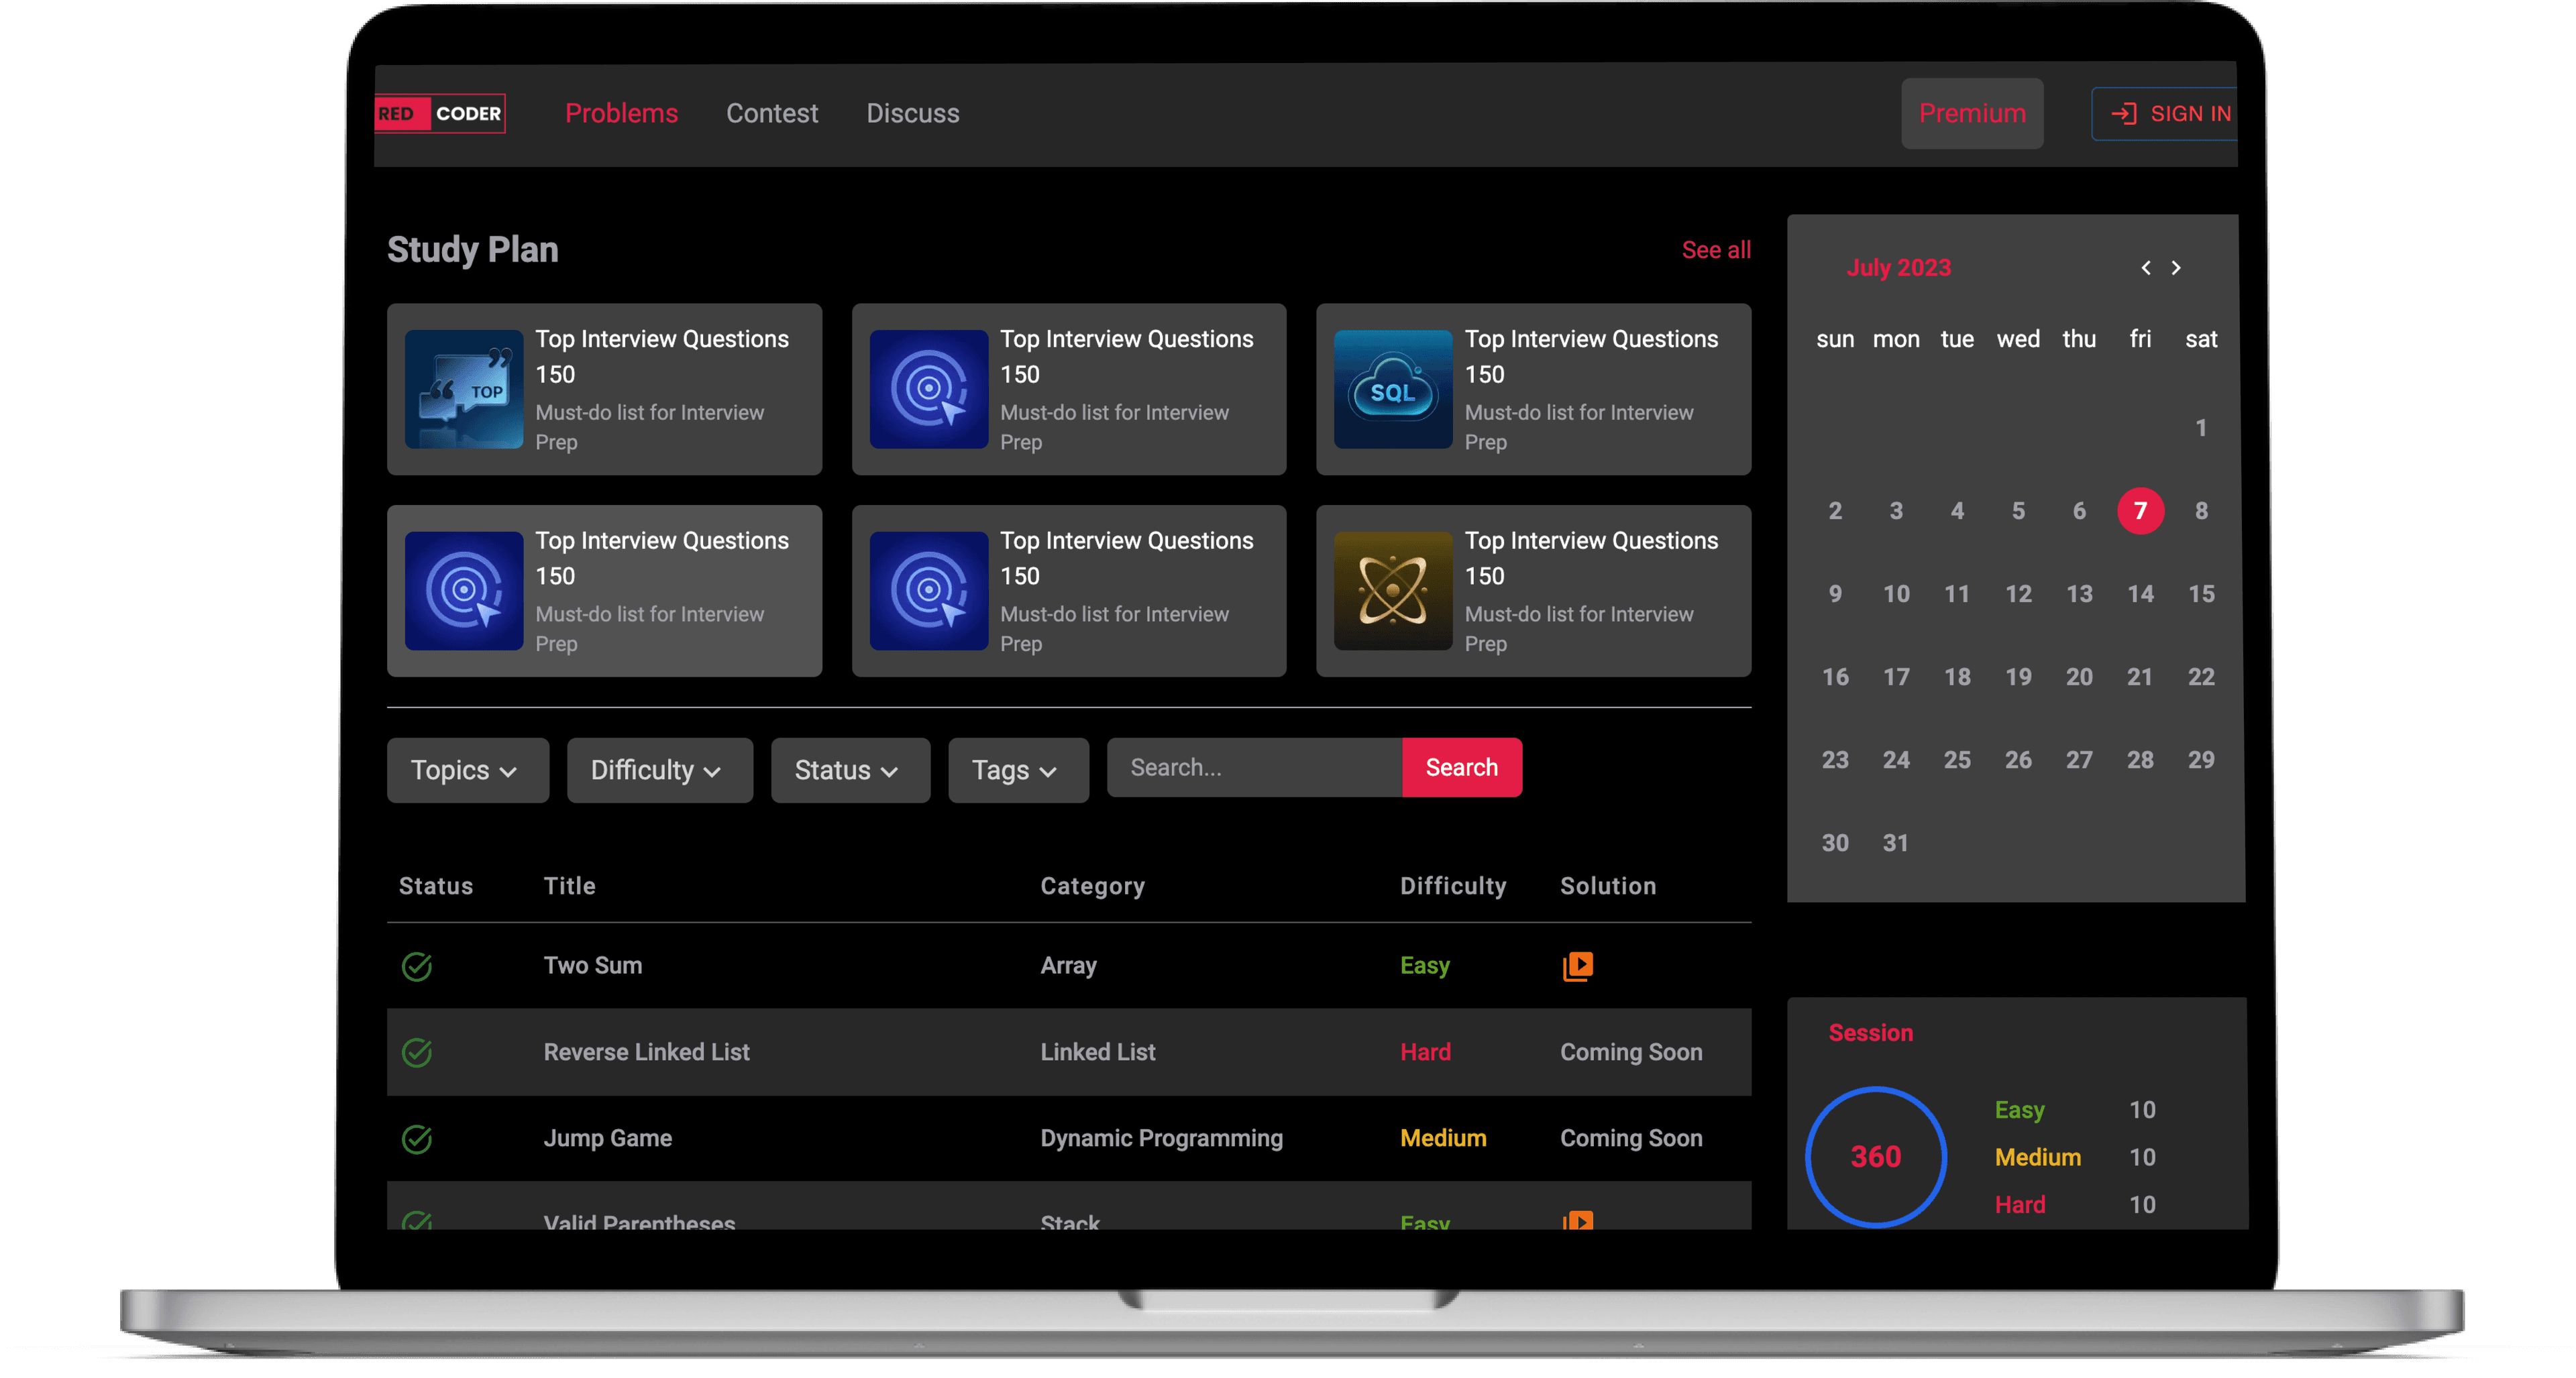The height and width of the screenshot is (1378, 2576).
Task: Go to previous month in calendar
Action: [x=2145, y=268]
